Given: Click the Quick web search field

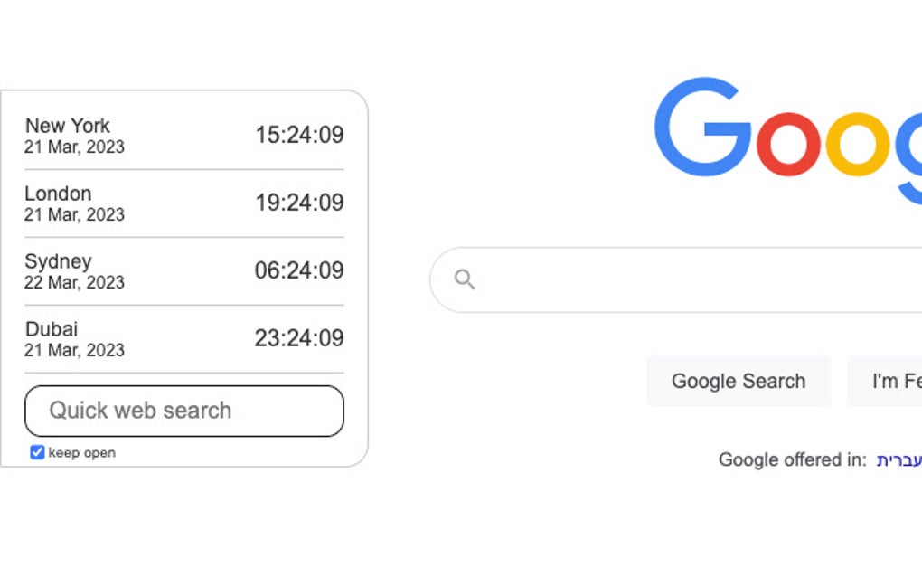Looking at the screenshot, I should (x=183, y=411).
